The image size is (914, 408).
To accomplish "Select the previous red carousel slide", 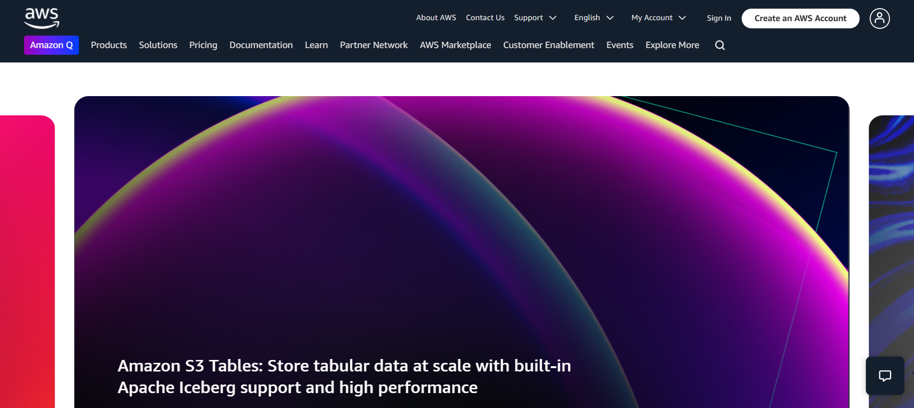I will point(27,260).
